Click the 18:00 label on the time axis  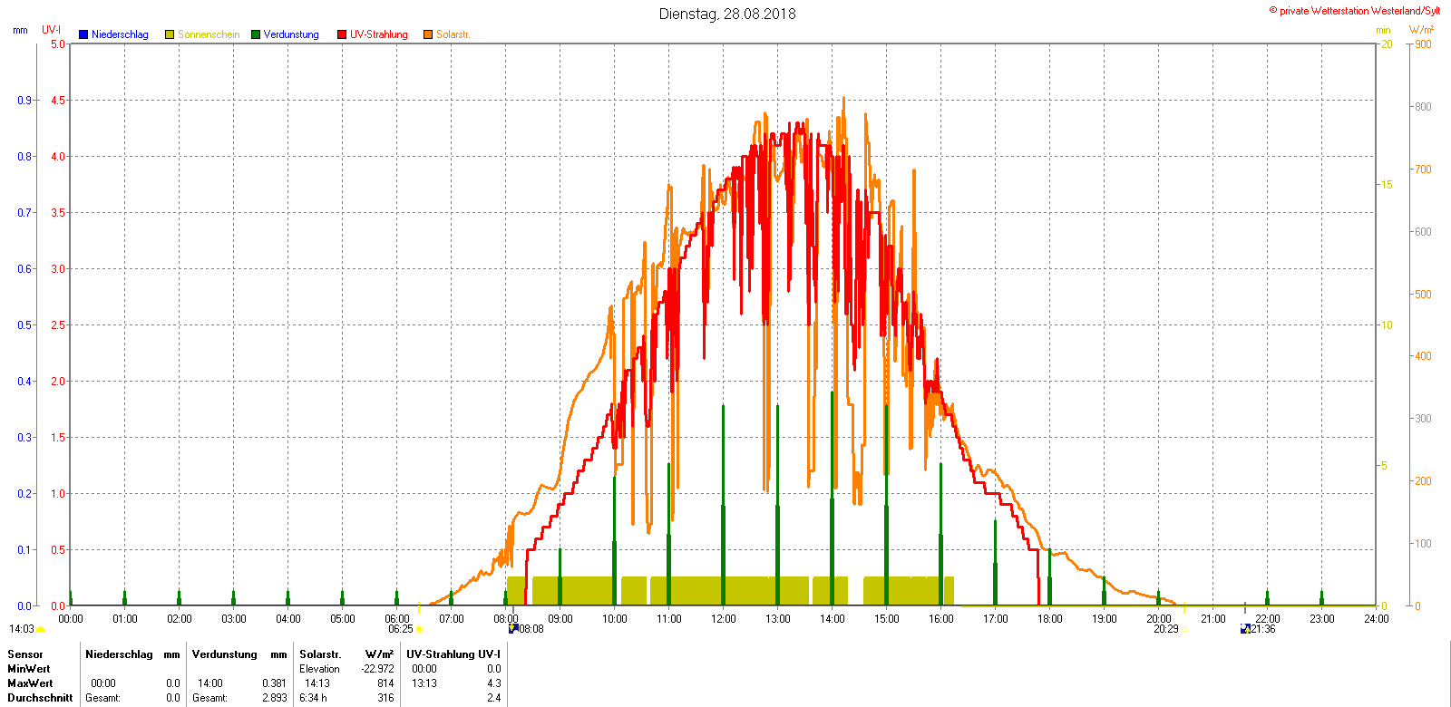[1050, 619]
